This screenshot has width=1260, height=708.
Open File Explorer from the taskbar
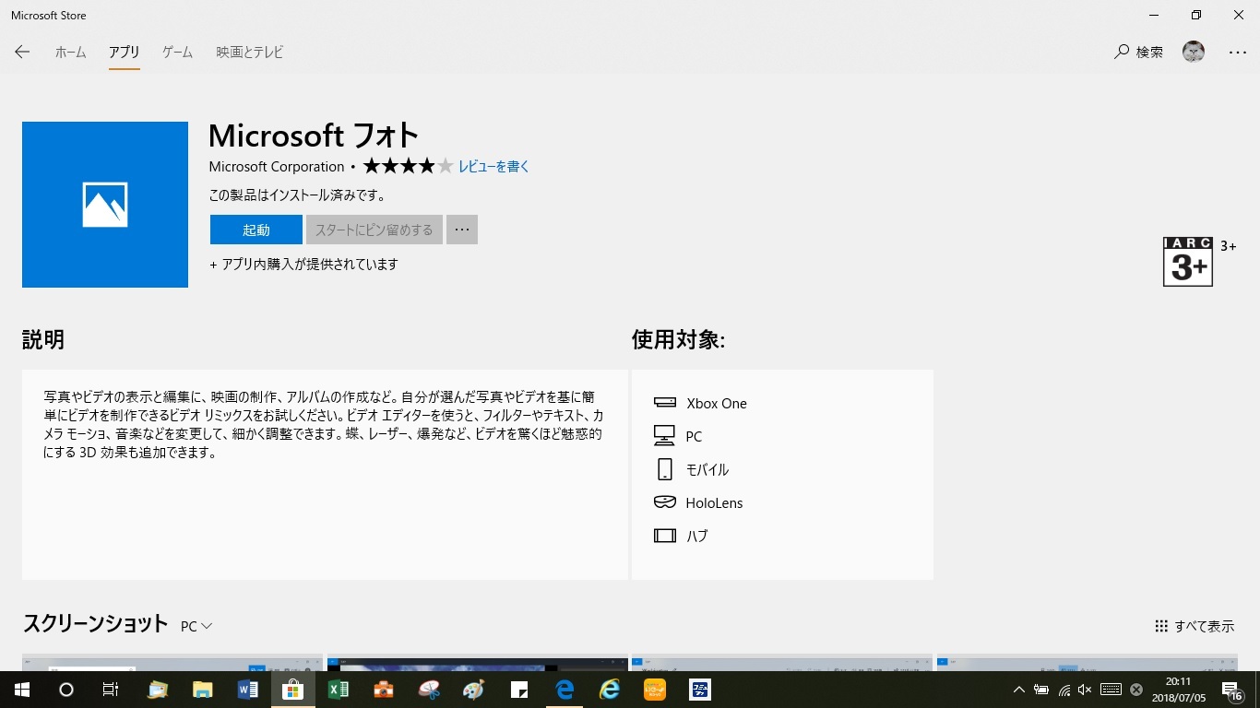pyautogui.click(x=202, y=690)
